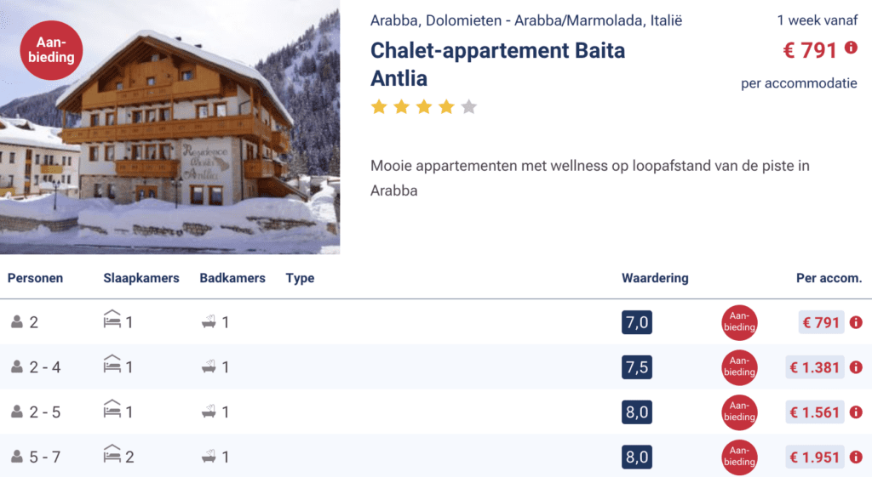Viewport: 872px width, 477px height.
Task: Click info icon in the € 1.561 row
Action: (856, 412)
